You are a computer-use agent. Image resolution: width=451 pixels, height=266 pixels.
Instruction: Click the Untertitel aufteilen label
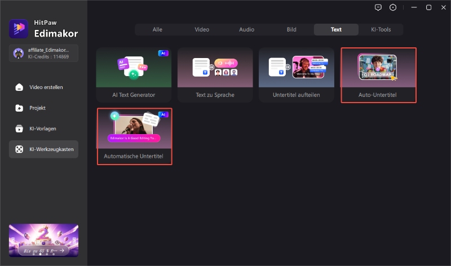(x=297, y=95)
